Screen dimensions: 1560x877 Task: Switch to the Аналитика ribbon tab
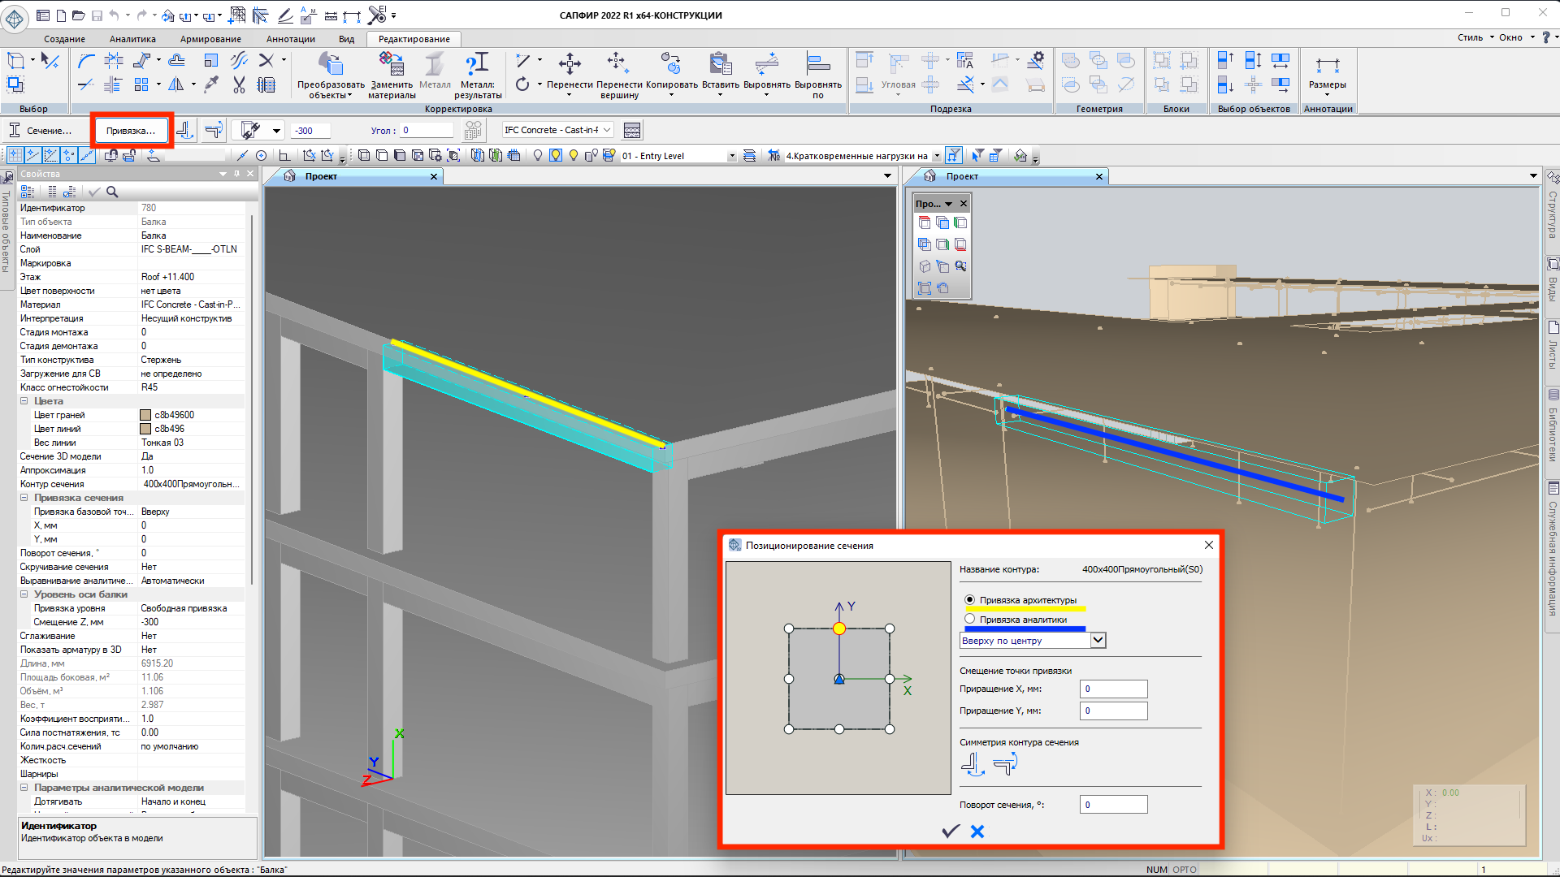click(132, 39)
